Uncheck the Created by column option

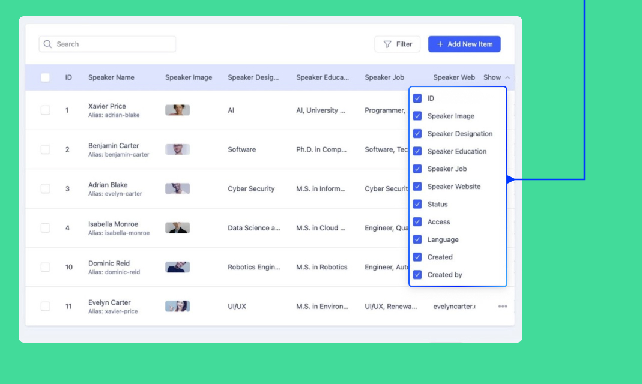tap(417, 275)
